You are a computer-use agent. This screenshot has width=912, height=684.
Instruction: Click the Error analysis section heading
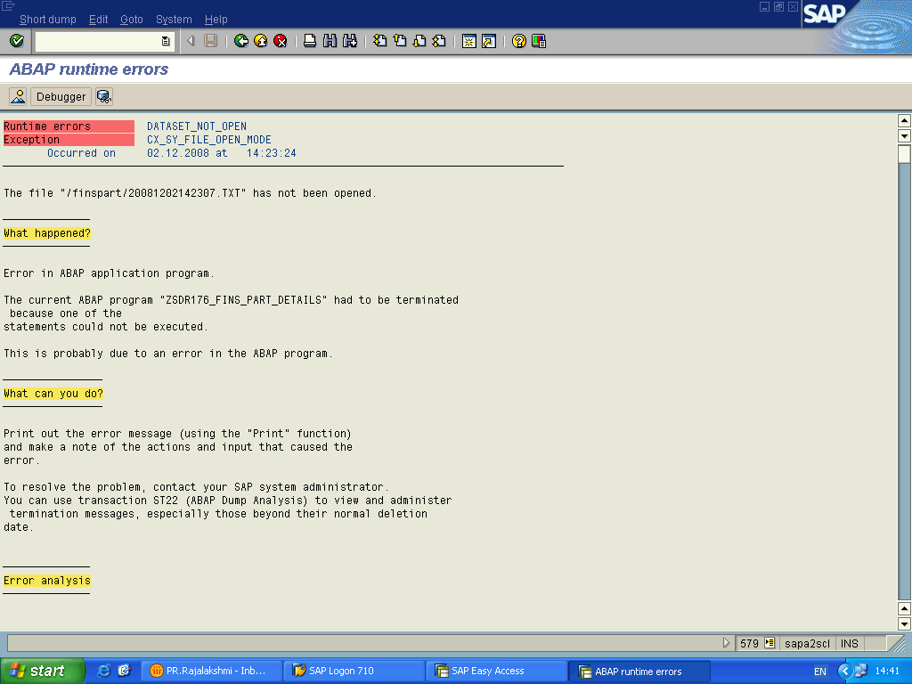(x=45, y=580)
